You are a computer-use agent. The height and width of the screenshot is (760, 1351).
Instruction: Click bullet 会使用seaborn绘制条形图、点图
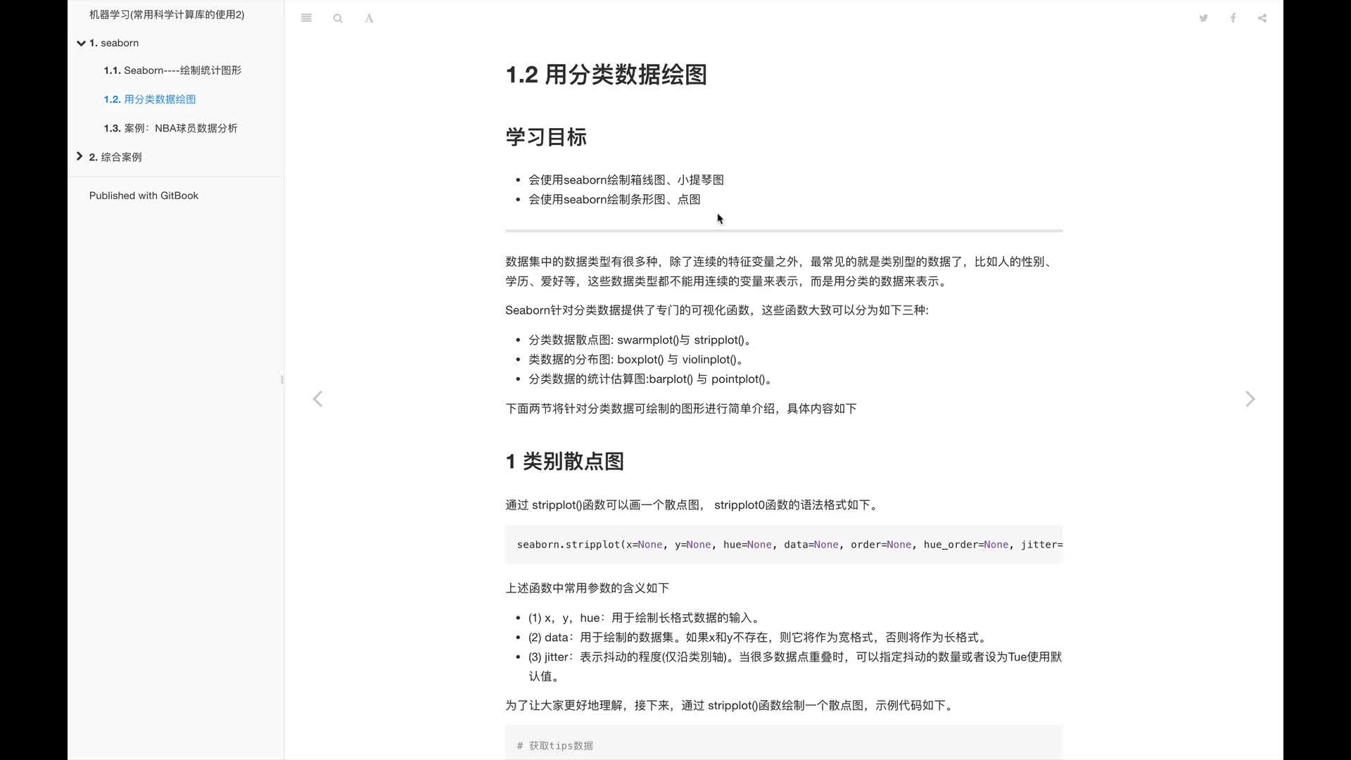(614, 200)
